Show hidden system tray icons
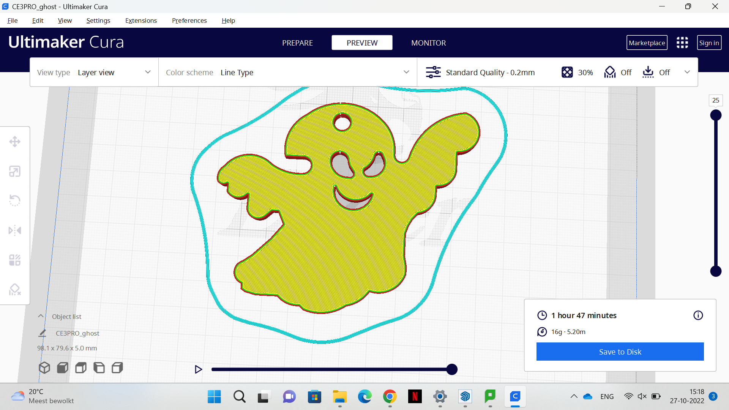This screenshot has height=410, width=729. [x=574, y=396]
